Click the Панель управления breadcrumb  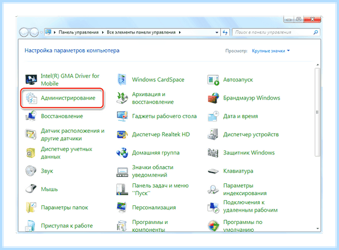point(79,32)
